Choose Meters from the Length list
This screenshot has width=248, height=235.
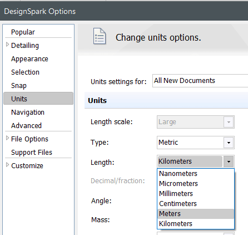click(196, 214)
